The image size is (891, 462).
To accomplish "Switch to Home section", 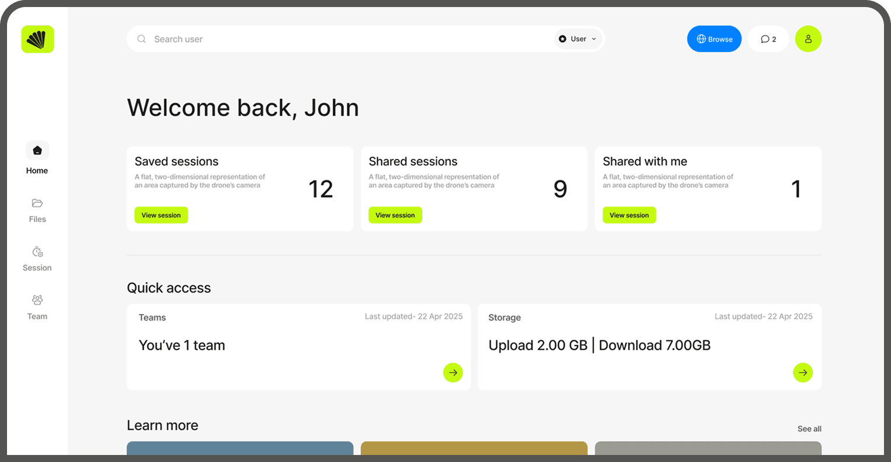I will point(37,158).
